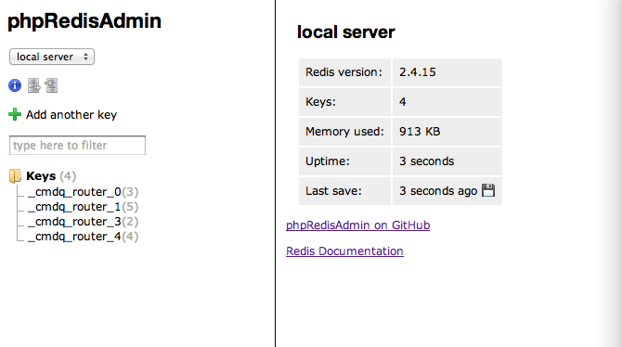Open key _cmdq_router_0
Image resolution: width=622 pixels, height=347 pixels.
pyautogui.click(x=74, y=192)
